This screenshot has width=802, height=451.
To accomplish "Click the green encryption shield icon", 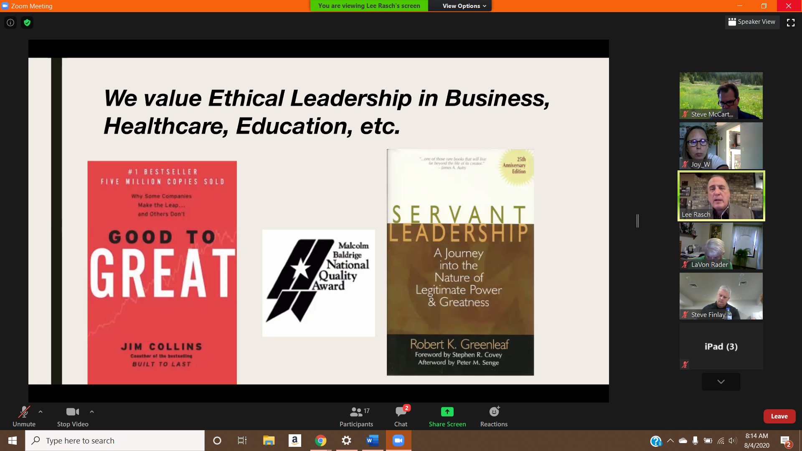I will (x=27, y=23).
